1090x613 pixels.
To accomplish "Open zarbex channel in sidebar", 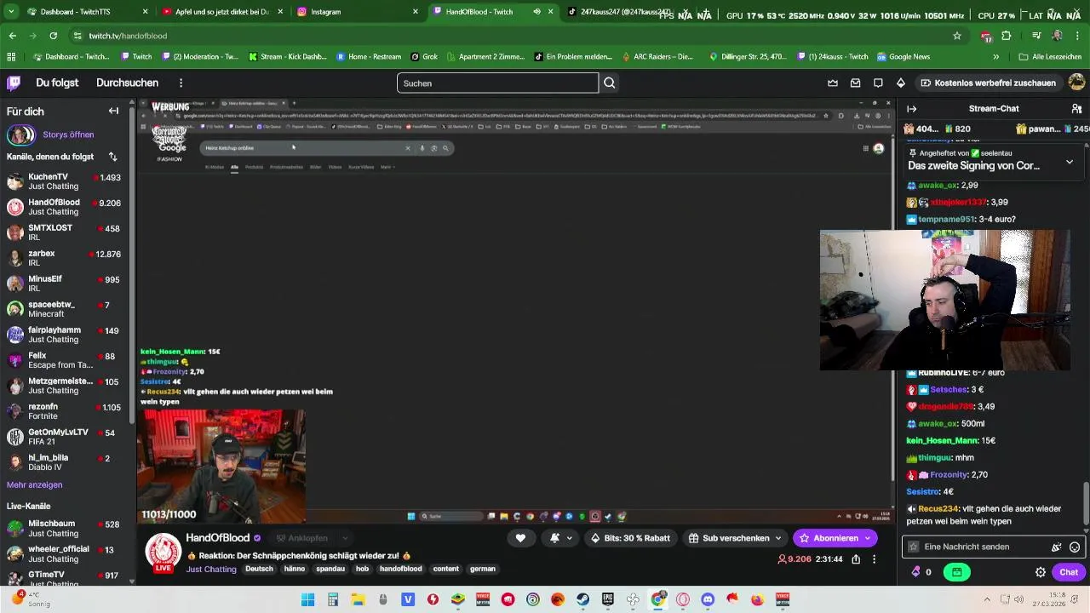I will pos(64,258).
